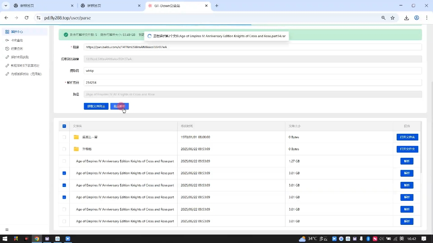The width and height of the screenshot is (433, 243).
Task: Open site info icon beside the URL
Action: coord(38,18)
